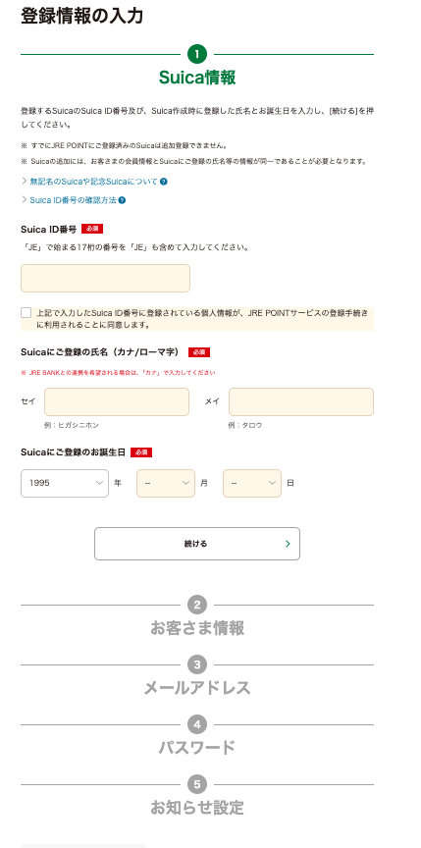This screenshot has width=421, height=848.
Task: Click the メイ given name input field
Action: tap(301, 401)
